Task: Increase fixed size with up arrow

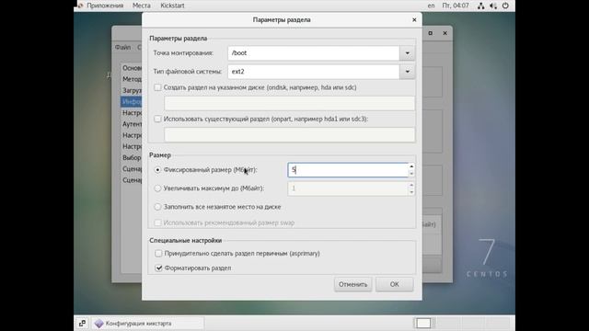Action: [411, 166]
